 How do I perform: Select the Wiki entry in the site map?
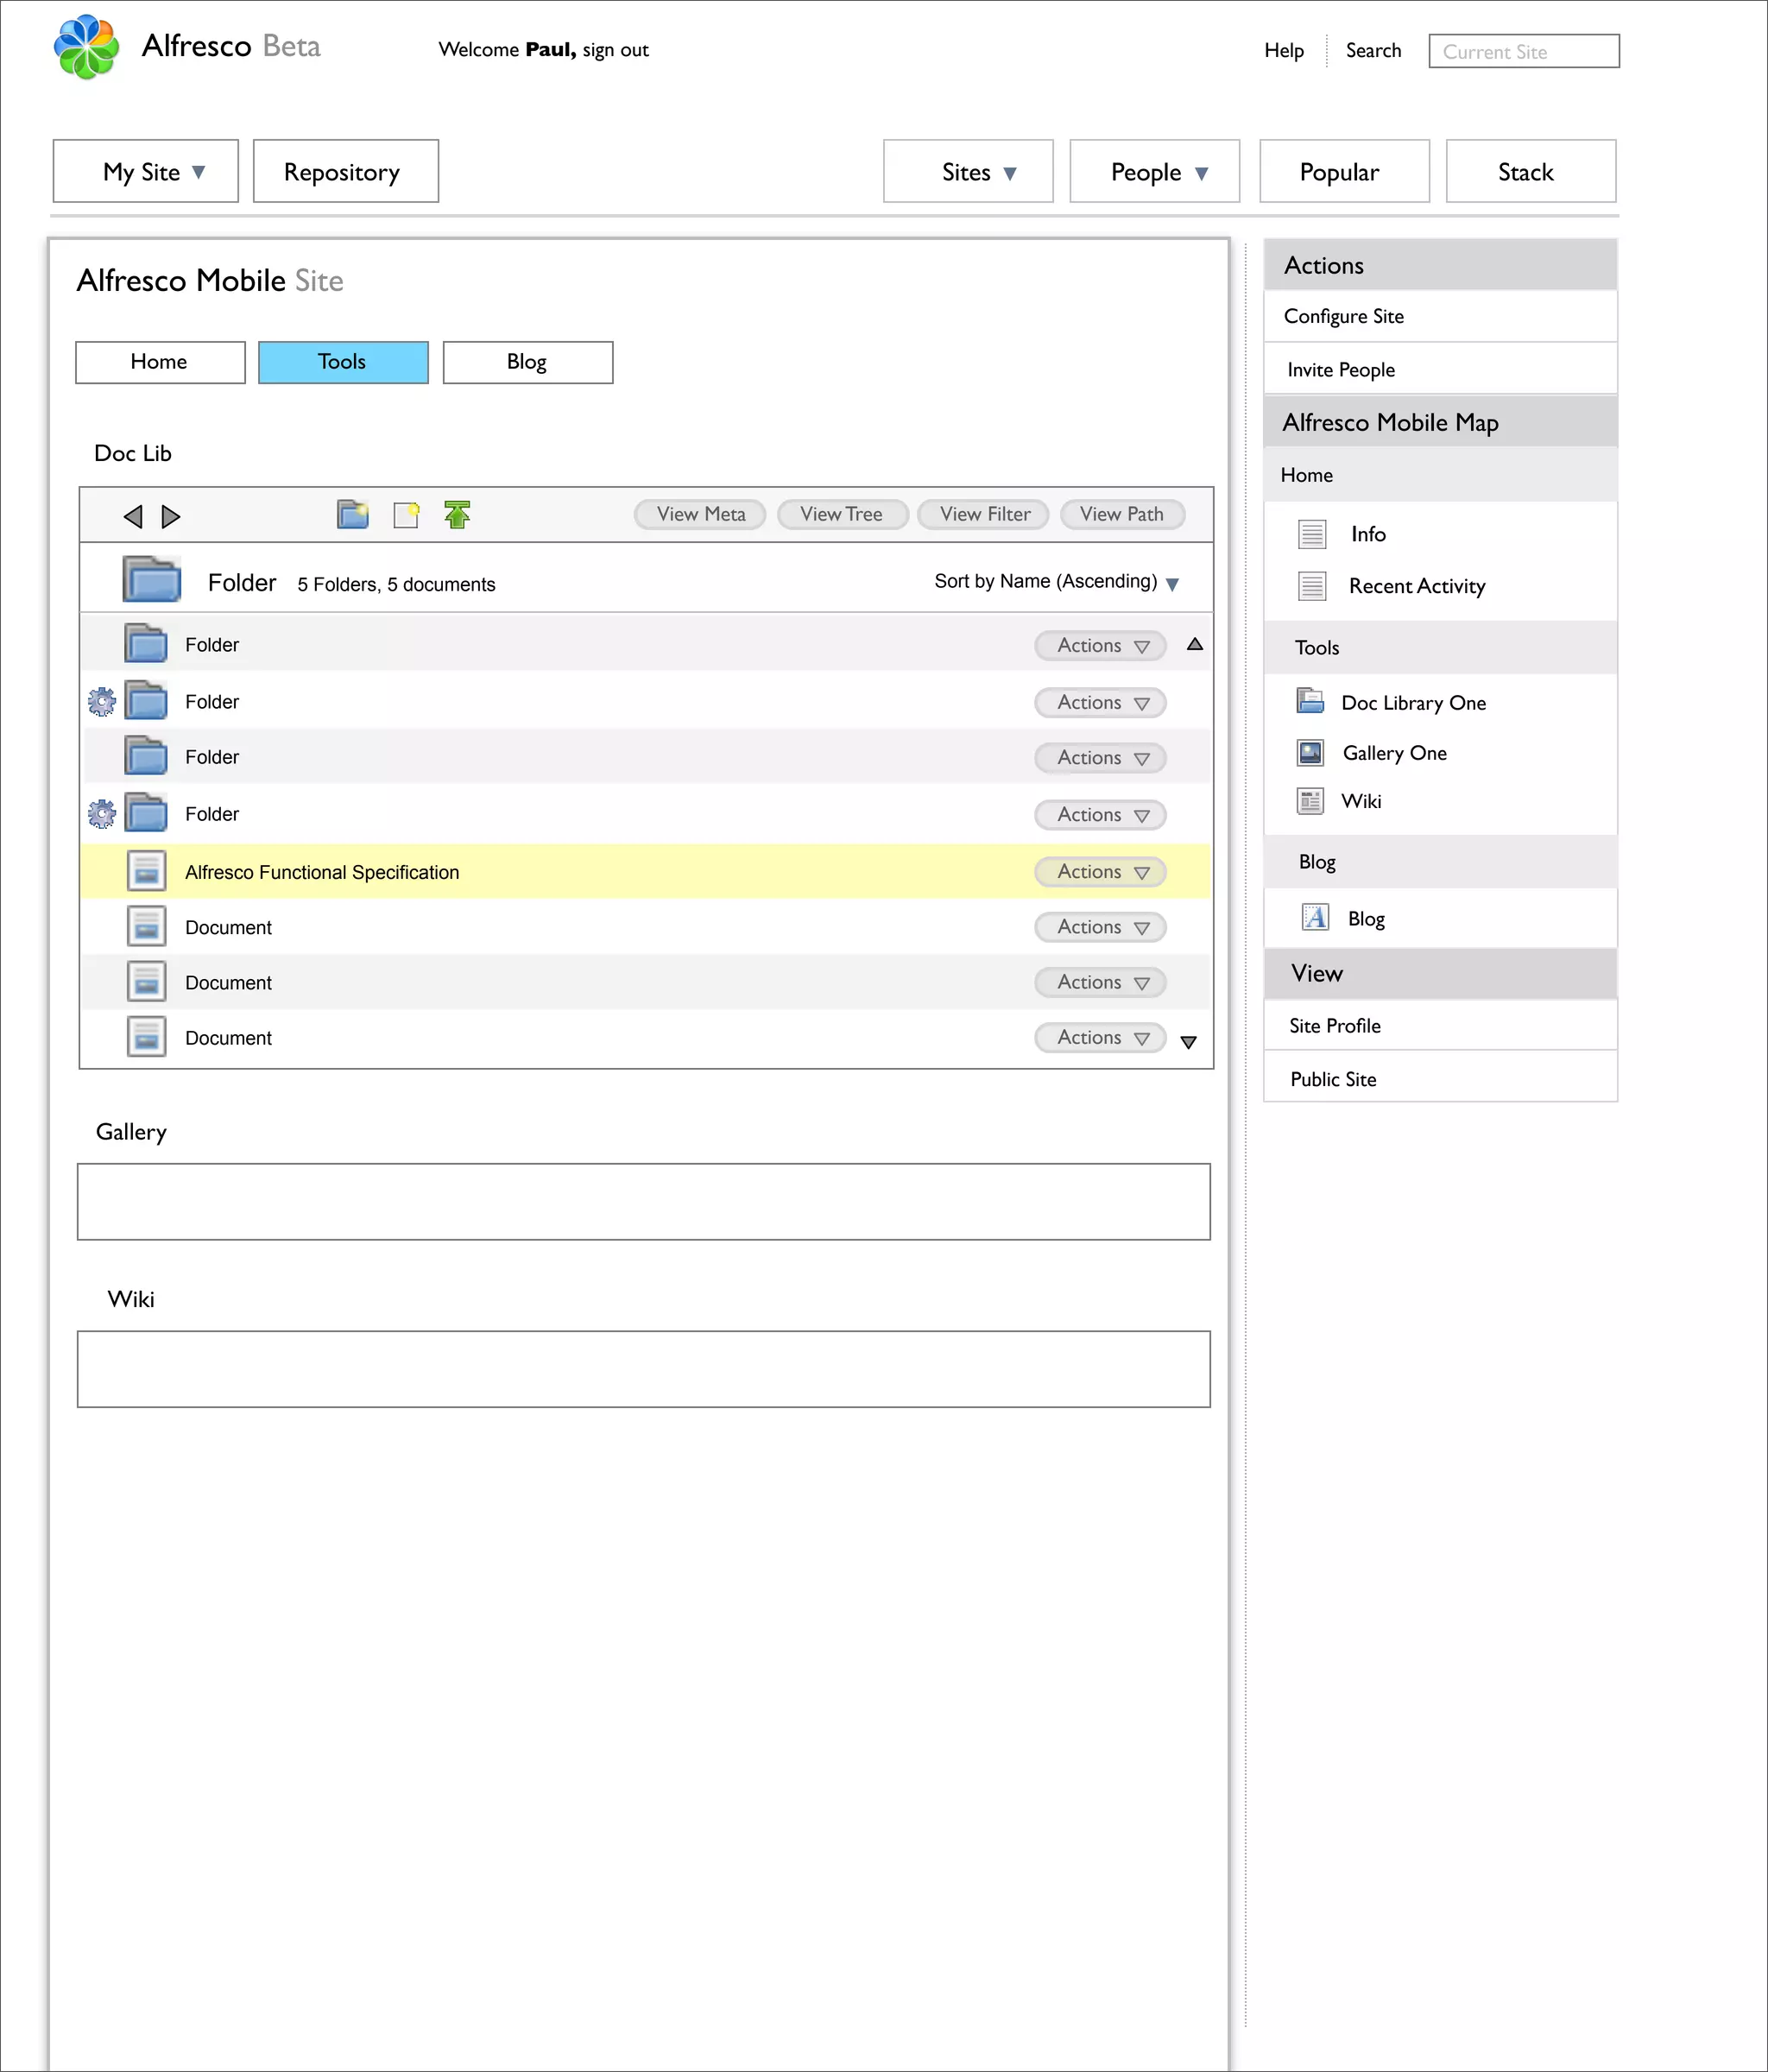point(1361,801)
